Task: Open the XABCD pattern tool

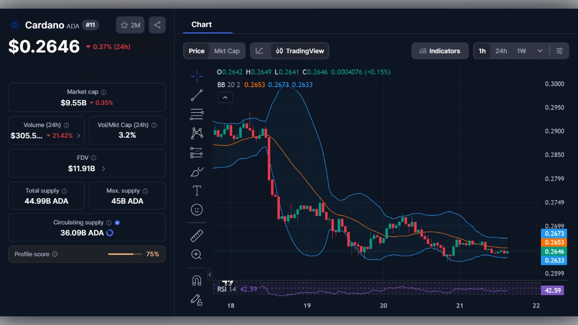Action: click(197, 133)
